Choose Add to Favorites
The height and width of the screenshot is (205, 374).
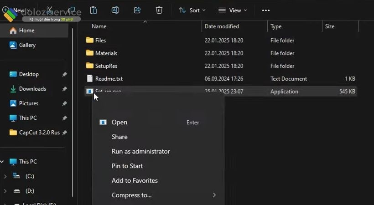(x=157, y=180)
